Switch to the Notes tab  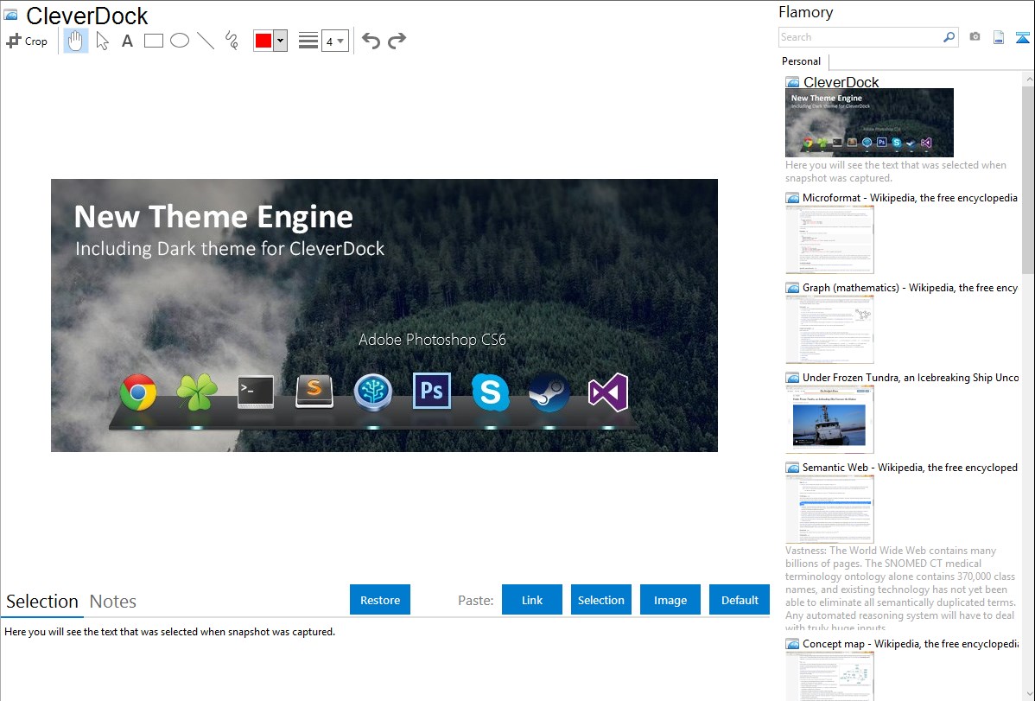pyautogui.click(x=113, y=602)
